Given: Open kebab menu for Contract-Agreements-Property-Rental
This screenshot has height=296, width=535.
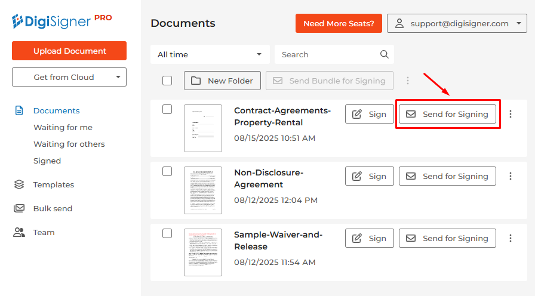Looking at the screenshot, I should pyautogui.click(x=511, y=114).
